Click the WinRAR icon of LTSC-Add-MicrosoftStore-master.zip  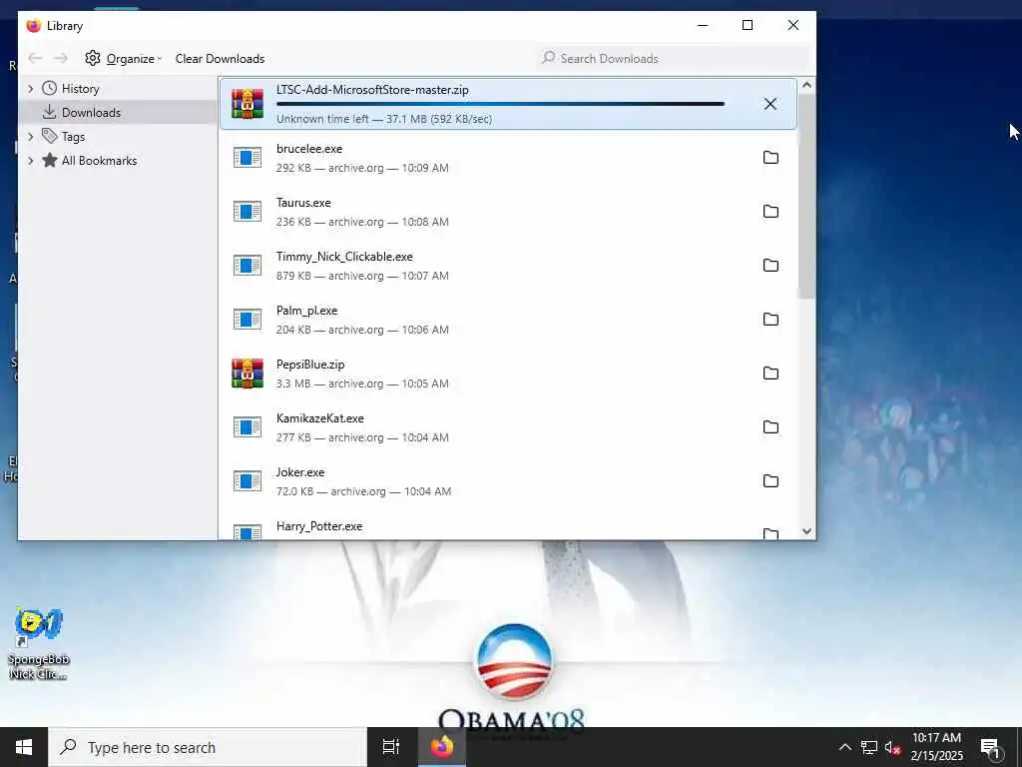[x=248, y=104]
